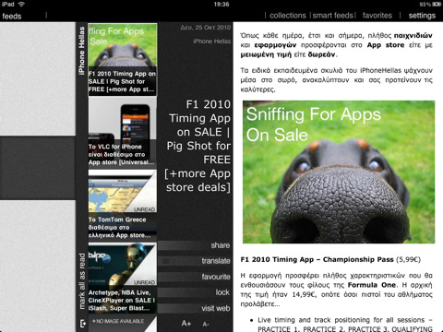Open F1 2010 Timing App article thumbnail
This screenshot has width=443, height=332.
point(123,60)
